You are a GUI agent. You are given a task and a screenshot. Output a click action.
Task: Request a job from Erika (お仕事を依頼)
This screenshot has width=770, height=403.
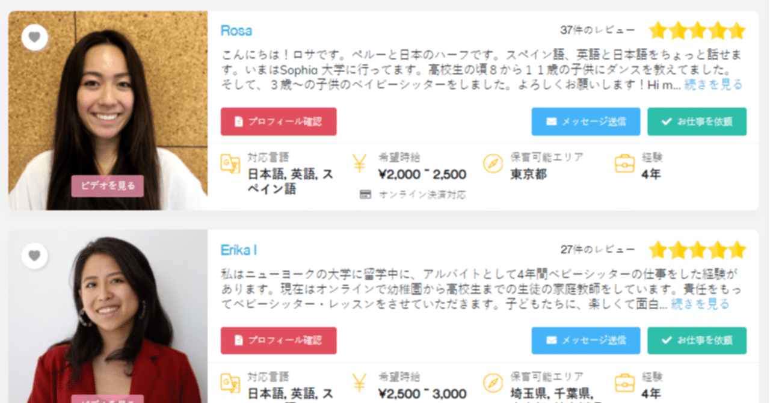pyautogui.click(x=697, y=340)
